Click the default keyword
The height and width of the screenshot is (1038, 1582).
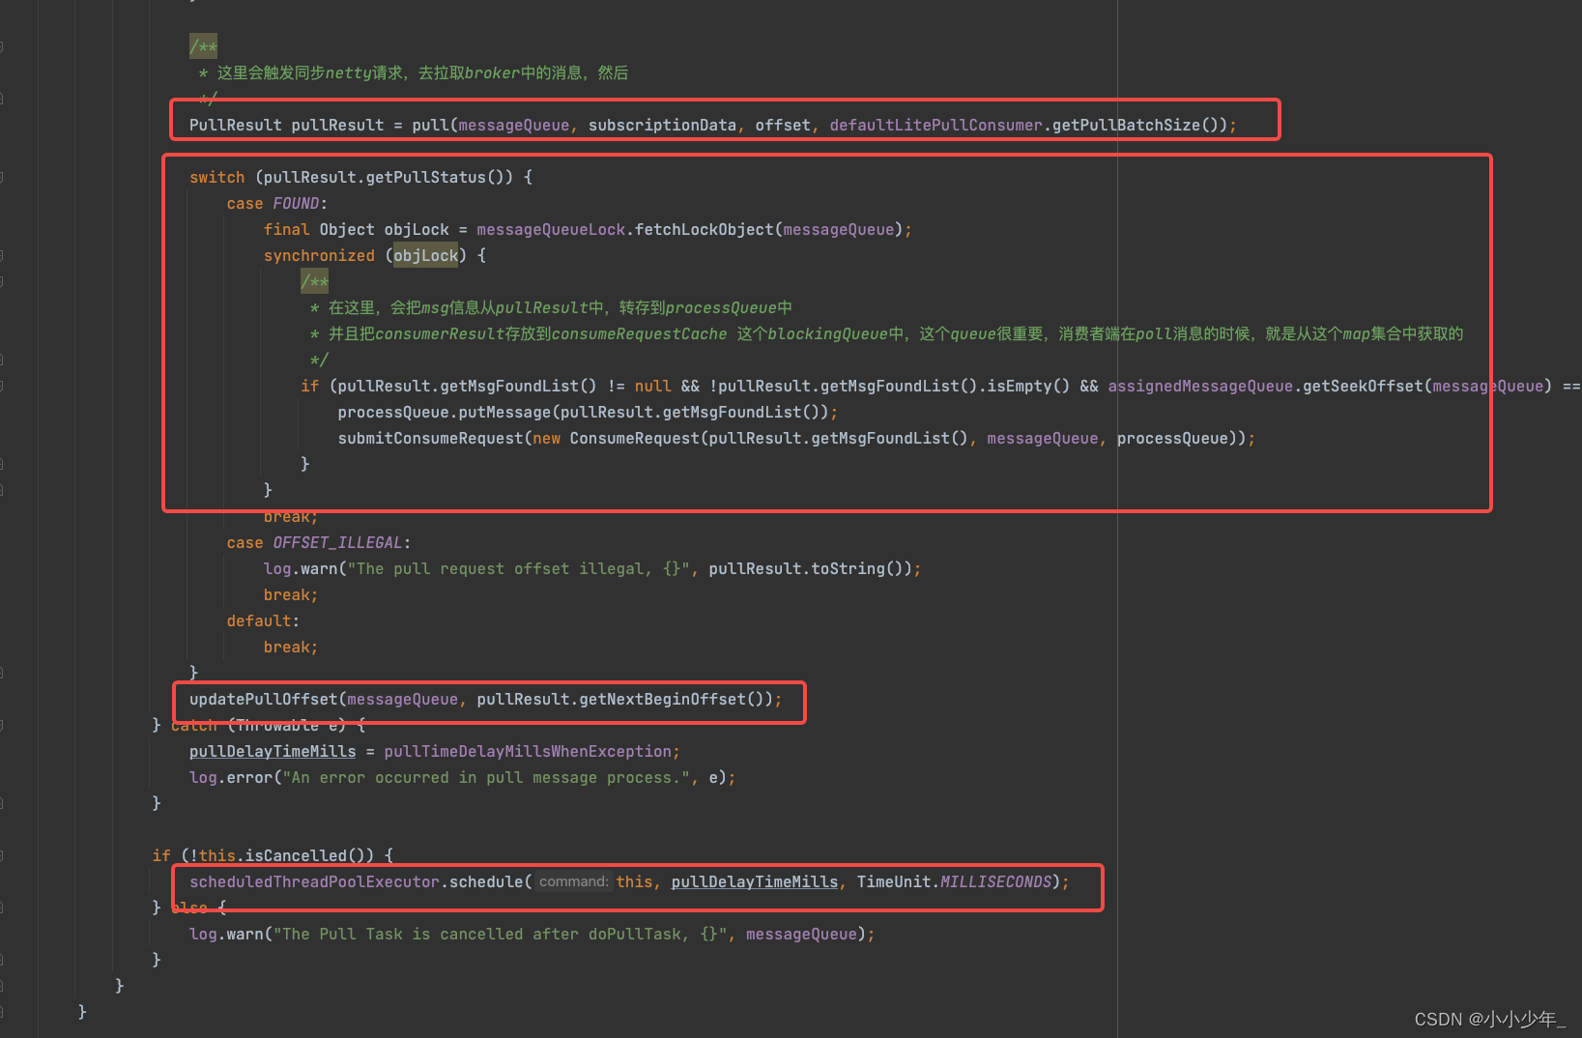click(259, 620)
